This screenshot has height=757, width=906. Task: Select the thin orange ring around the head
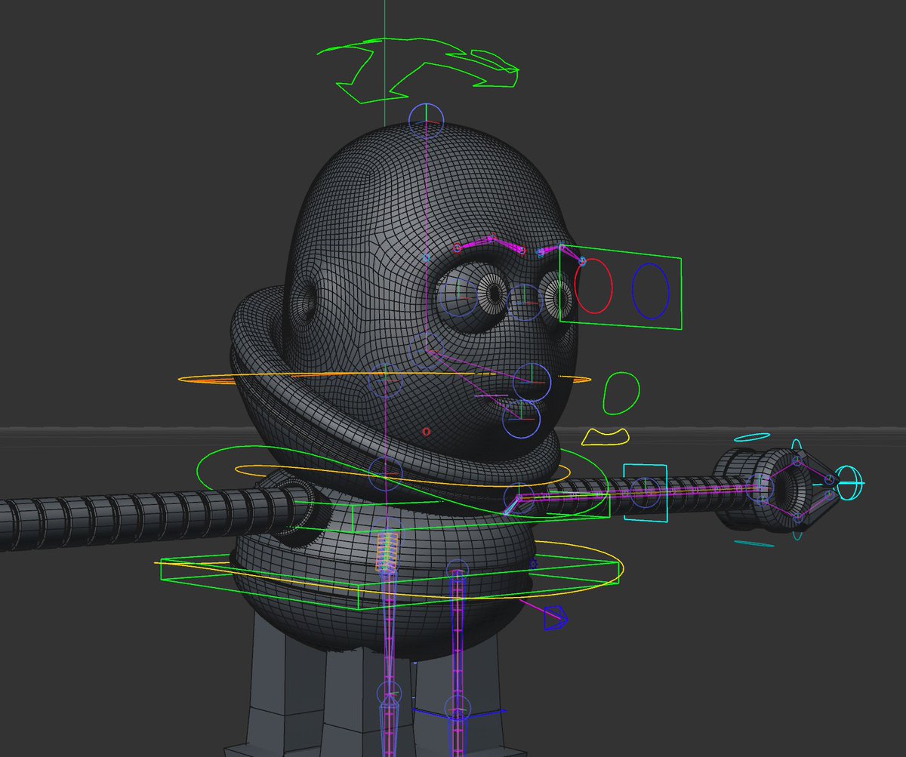coord(385,380)
